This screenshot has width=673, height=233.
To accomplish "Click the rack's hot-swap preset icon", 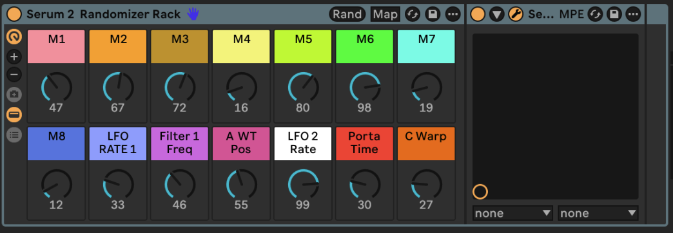I will (x=413, y=15).
